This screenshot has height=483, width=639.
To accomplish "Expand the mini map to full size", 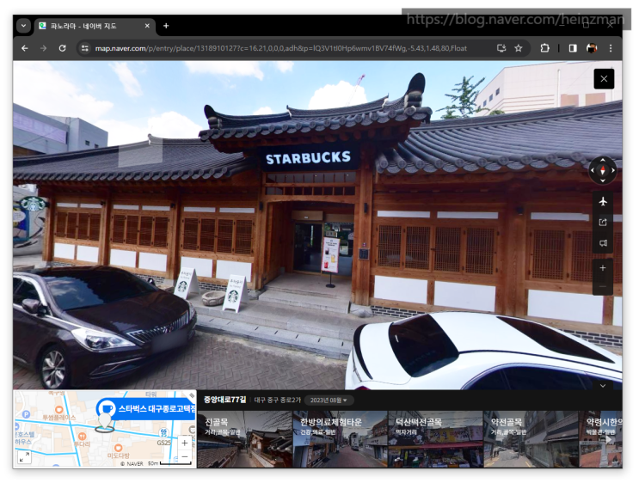I will tap(24, 457).
